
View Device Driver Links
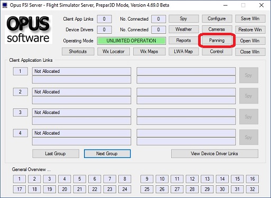pyautogui.click(x=214, y=154)
